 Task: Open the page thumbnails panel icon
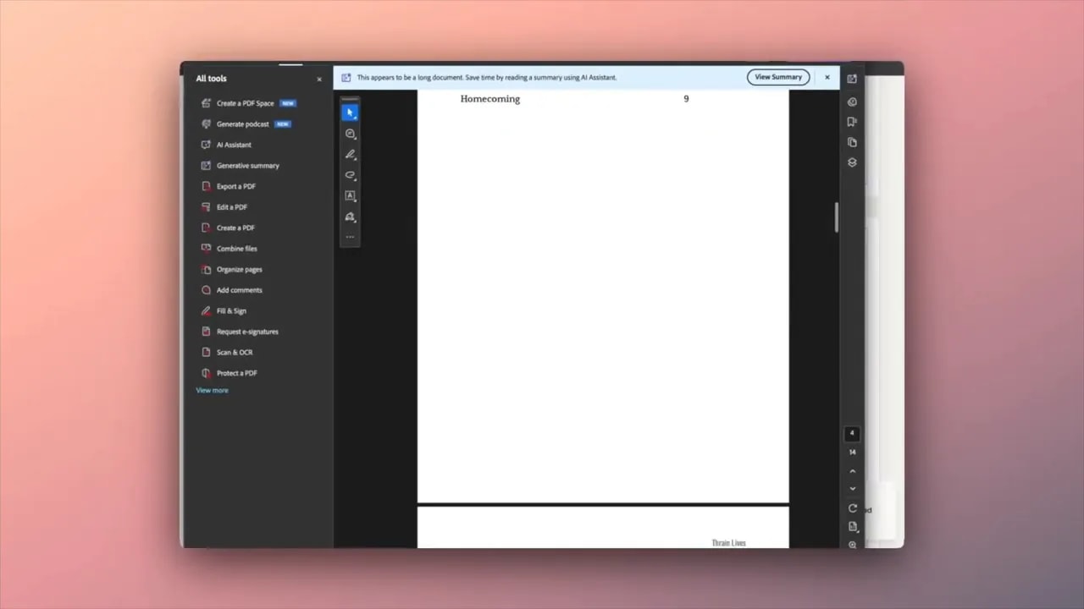[852, 142]
